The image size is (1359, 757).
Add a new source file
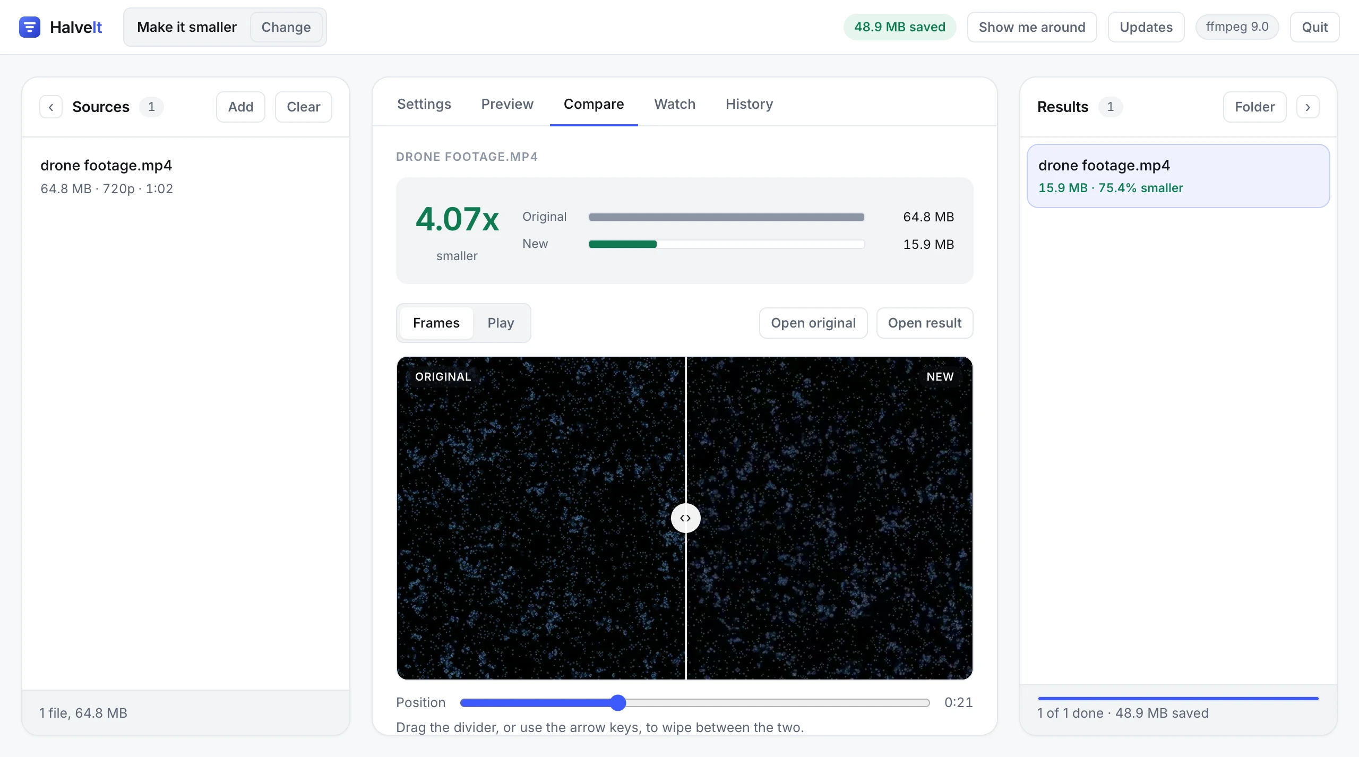point(240,107)
